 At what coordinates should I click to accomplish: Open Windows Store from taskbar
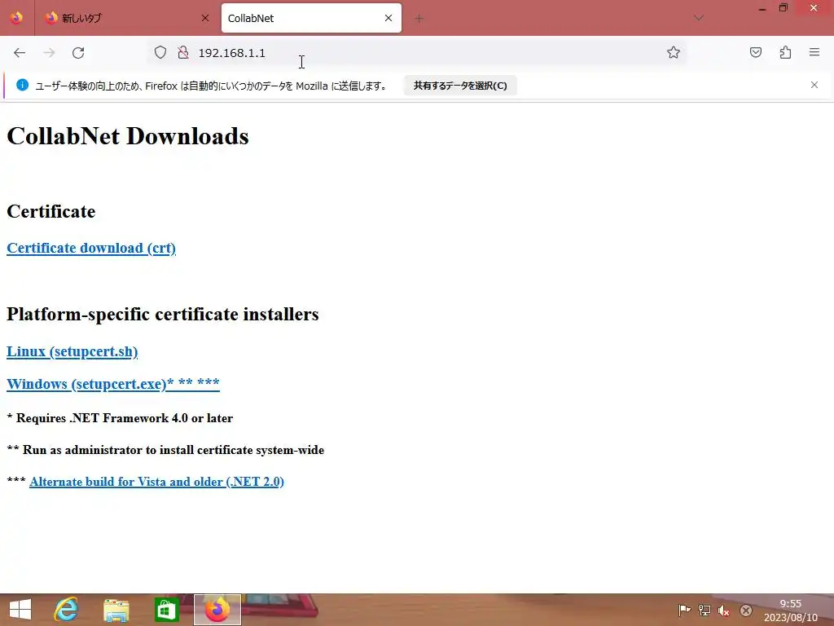tap(166, 610)
